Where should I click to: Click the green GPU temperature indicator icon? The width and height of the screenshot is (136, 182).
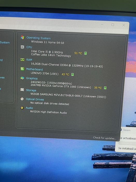[105, 88]
